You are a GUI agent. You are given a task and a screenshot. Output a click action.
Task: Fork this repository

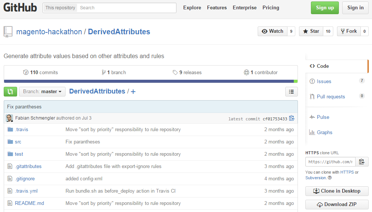click(x=349, y=31)
